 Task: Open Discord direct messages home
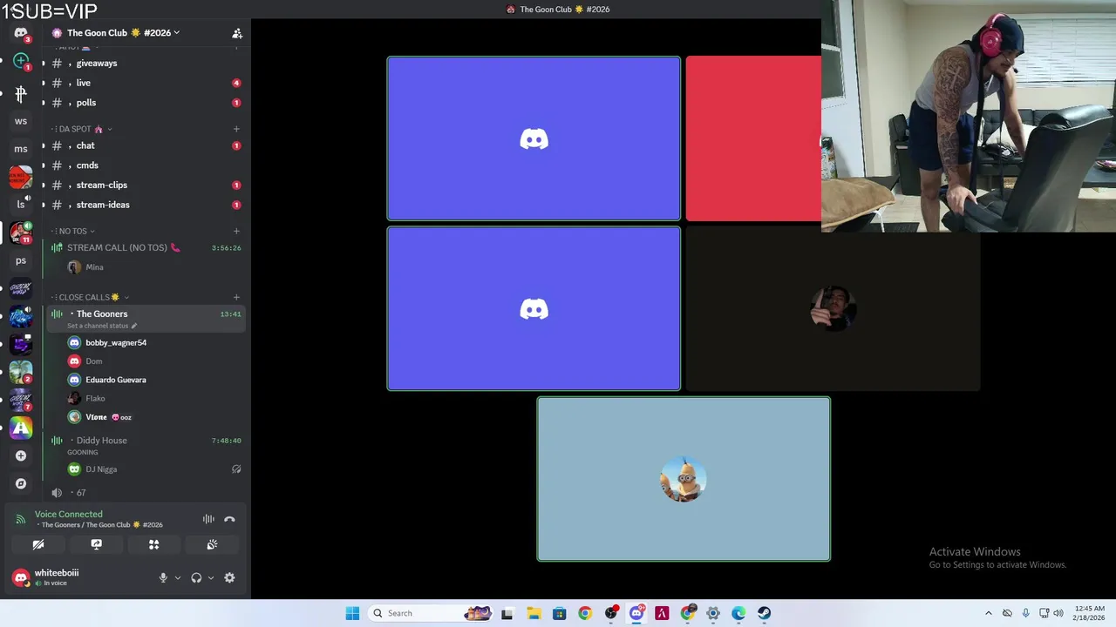coord(21,33)
